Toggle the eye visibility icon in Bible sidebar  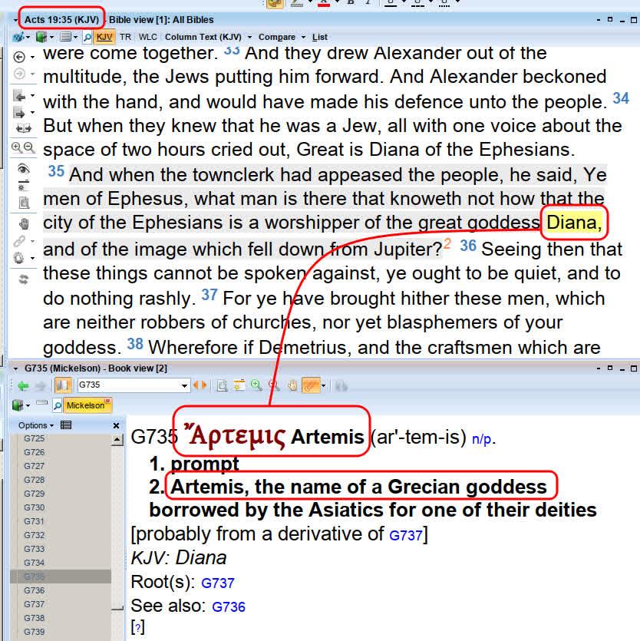pyautogui.click(x=23, y=169)
